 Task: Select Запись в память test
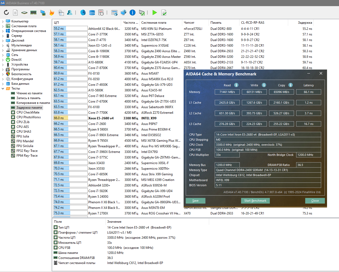(28, 98)
